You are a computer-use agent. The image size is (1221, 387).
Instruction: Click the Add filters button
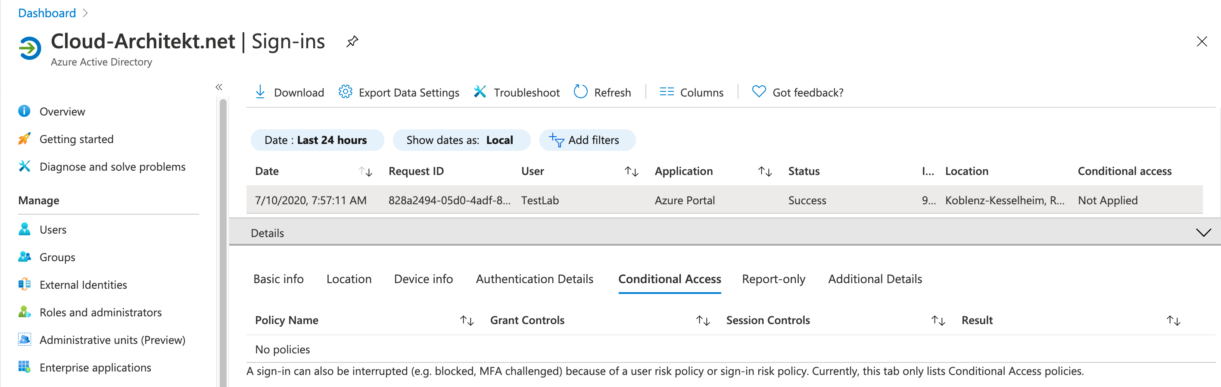(x=587, y=140)
